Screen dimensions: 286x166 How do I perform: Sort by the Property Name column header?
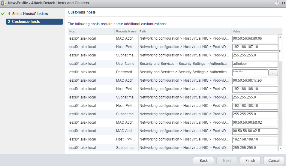[126, 32]
